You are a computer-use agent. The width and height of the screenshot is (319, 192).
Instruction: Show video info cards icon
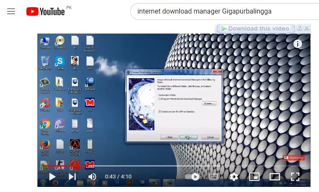(x=298, y=44)
